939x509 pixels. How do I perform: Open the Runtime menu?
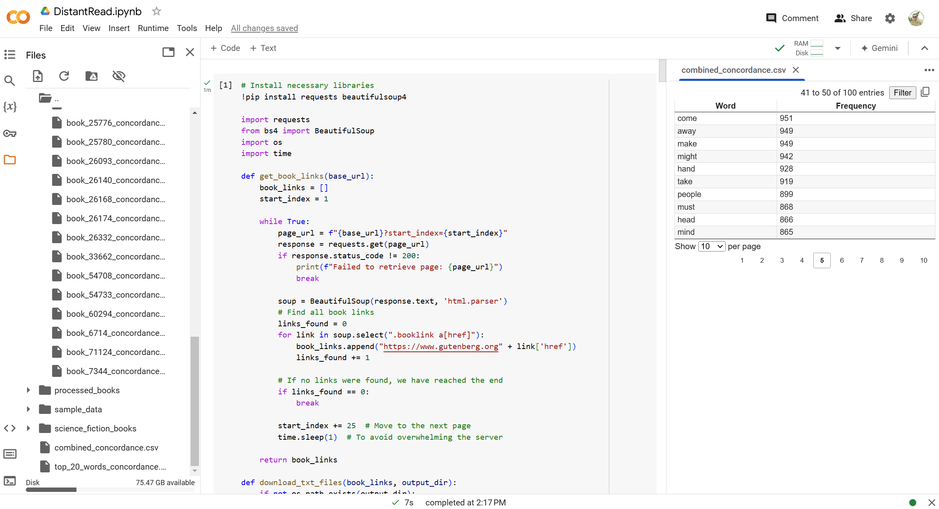point(153,28)
